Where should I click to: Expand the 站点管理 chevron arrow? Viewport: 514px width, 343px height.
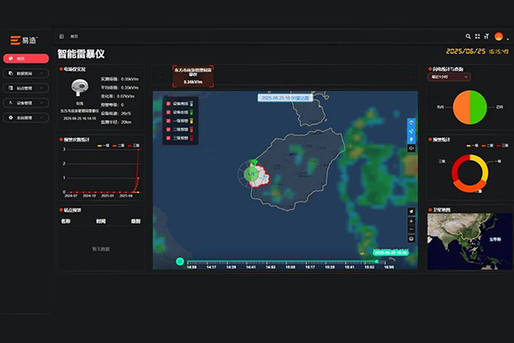[x=42, y=88]
